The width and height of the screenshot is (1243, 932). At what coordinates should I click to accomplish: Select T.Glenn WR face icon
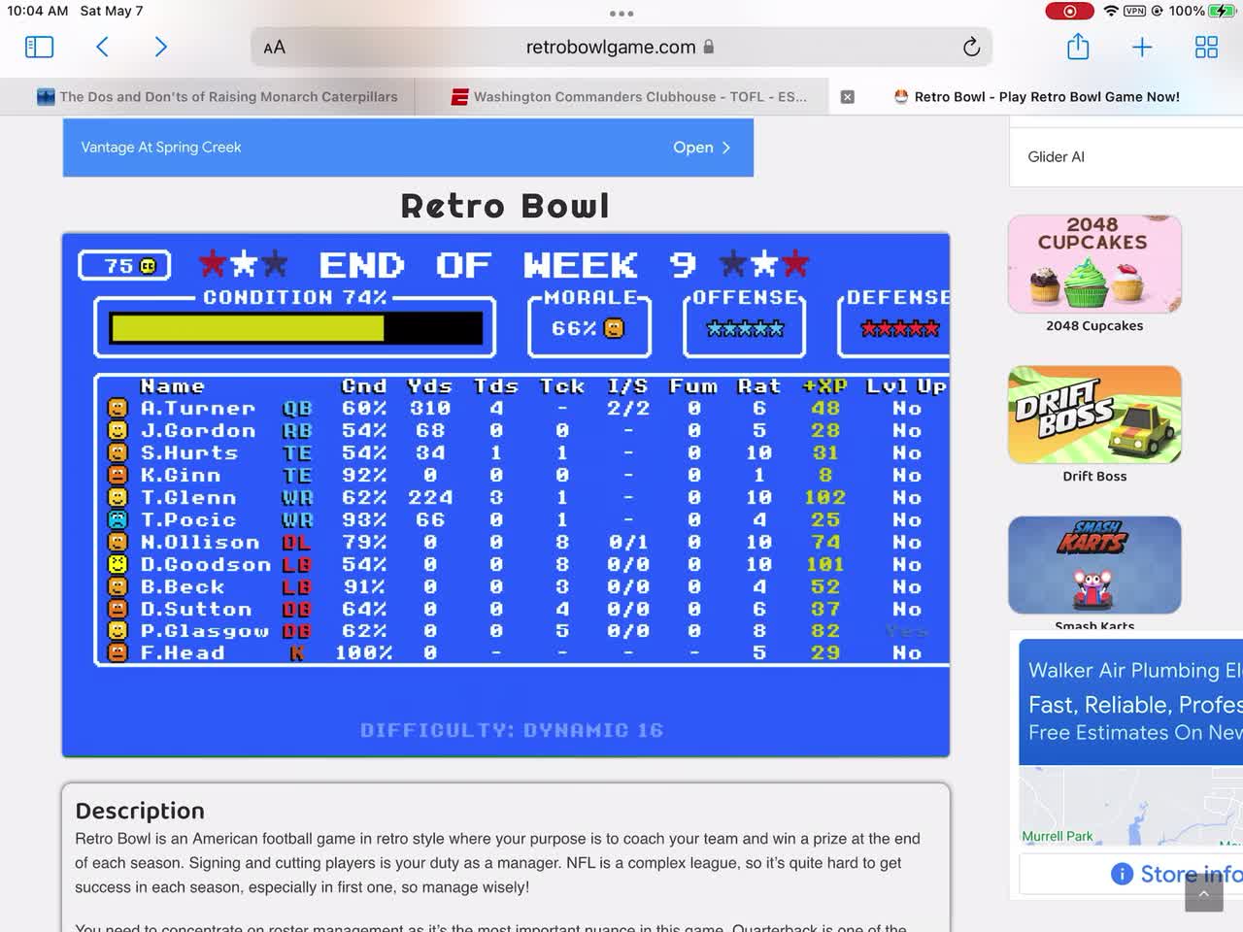[118, 498]
